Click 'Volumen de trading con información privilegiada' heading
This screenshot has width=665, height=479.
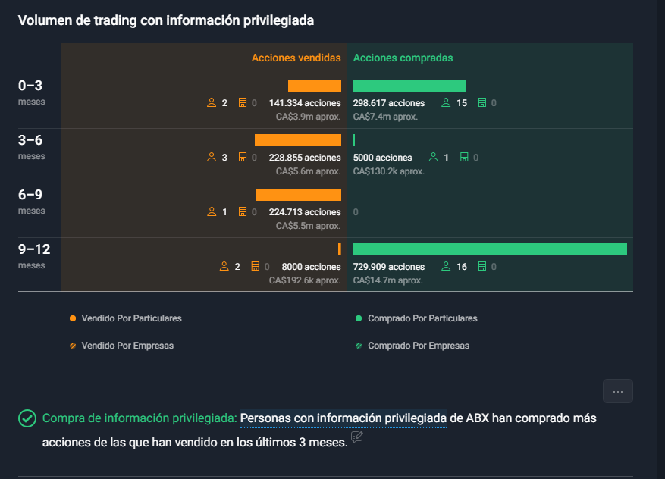point(166,20)
